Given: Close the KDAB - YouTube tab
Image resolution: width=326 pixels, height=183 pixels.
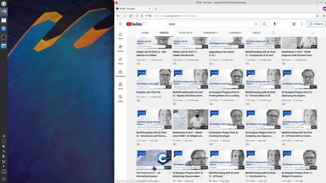Looking at the screenshot, I should pyautogui.click(x=149, y=9).
